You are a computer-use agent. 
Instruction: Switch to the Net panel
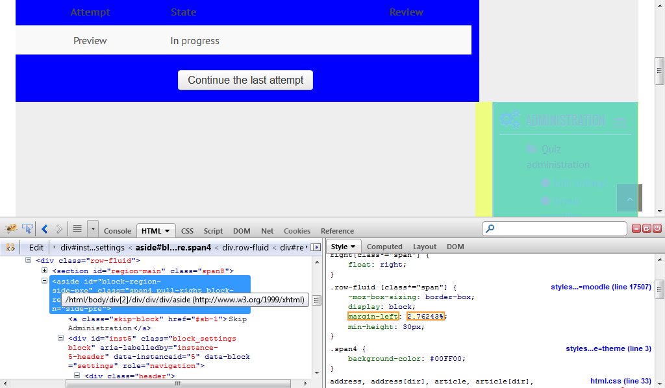(x=267, y=231)
